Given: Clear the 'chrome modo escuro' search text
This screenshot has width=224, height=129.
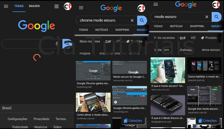Looking at the screenshot, I should pyautogui.click(x=132, y=20).
